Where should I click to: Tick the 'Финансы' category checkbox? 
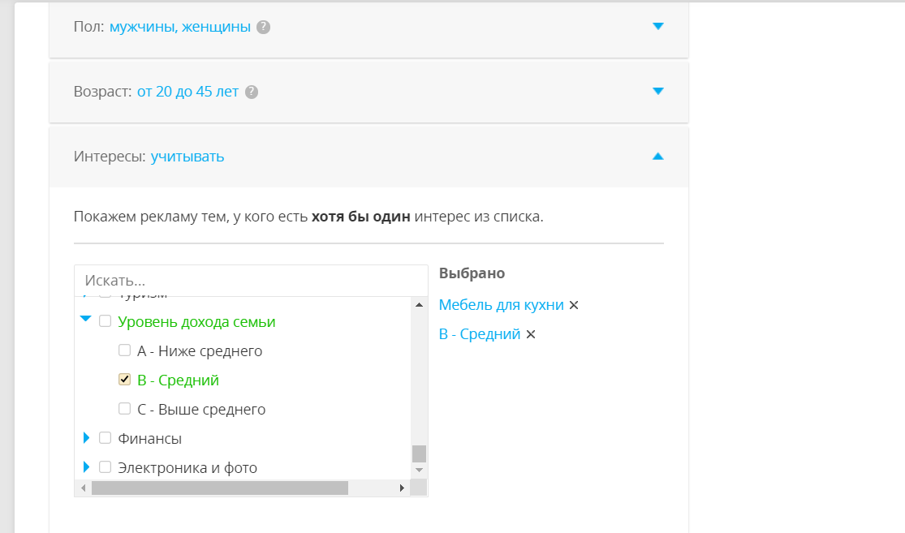[x=105, y=438]
